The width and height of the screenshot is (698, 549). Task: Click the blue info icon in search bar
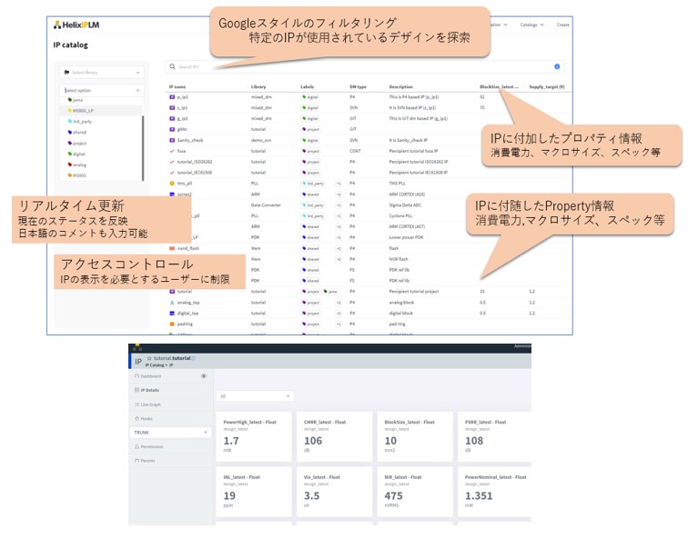(x=557, y=66)
